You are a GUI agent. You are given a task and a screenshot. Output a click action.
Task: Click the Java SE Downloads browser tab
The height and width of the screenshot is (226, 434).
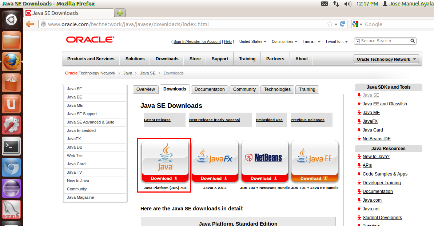(x=69, y=13)
